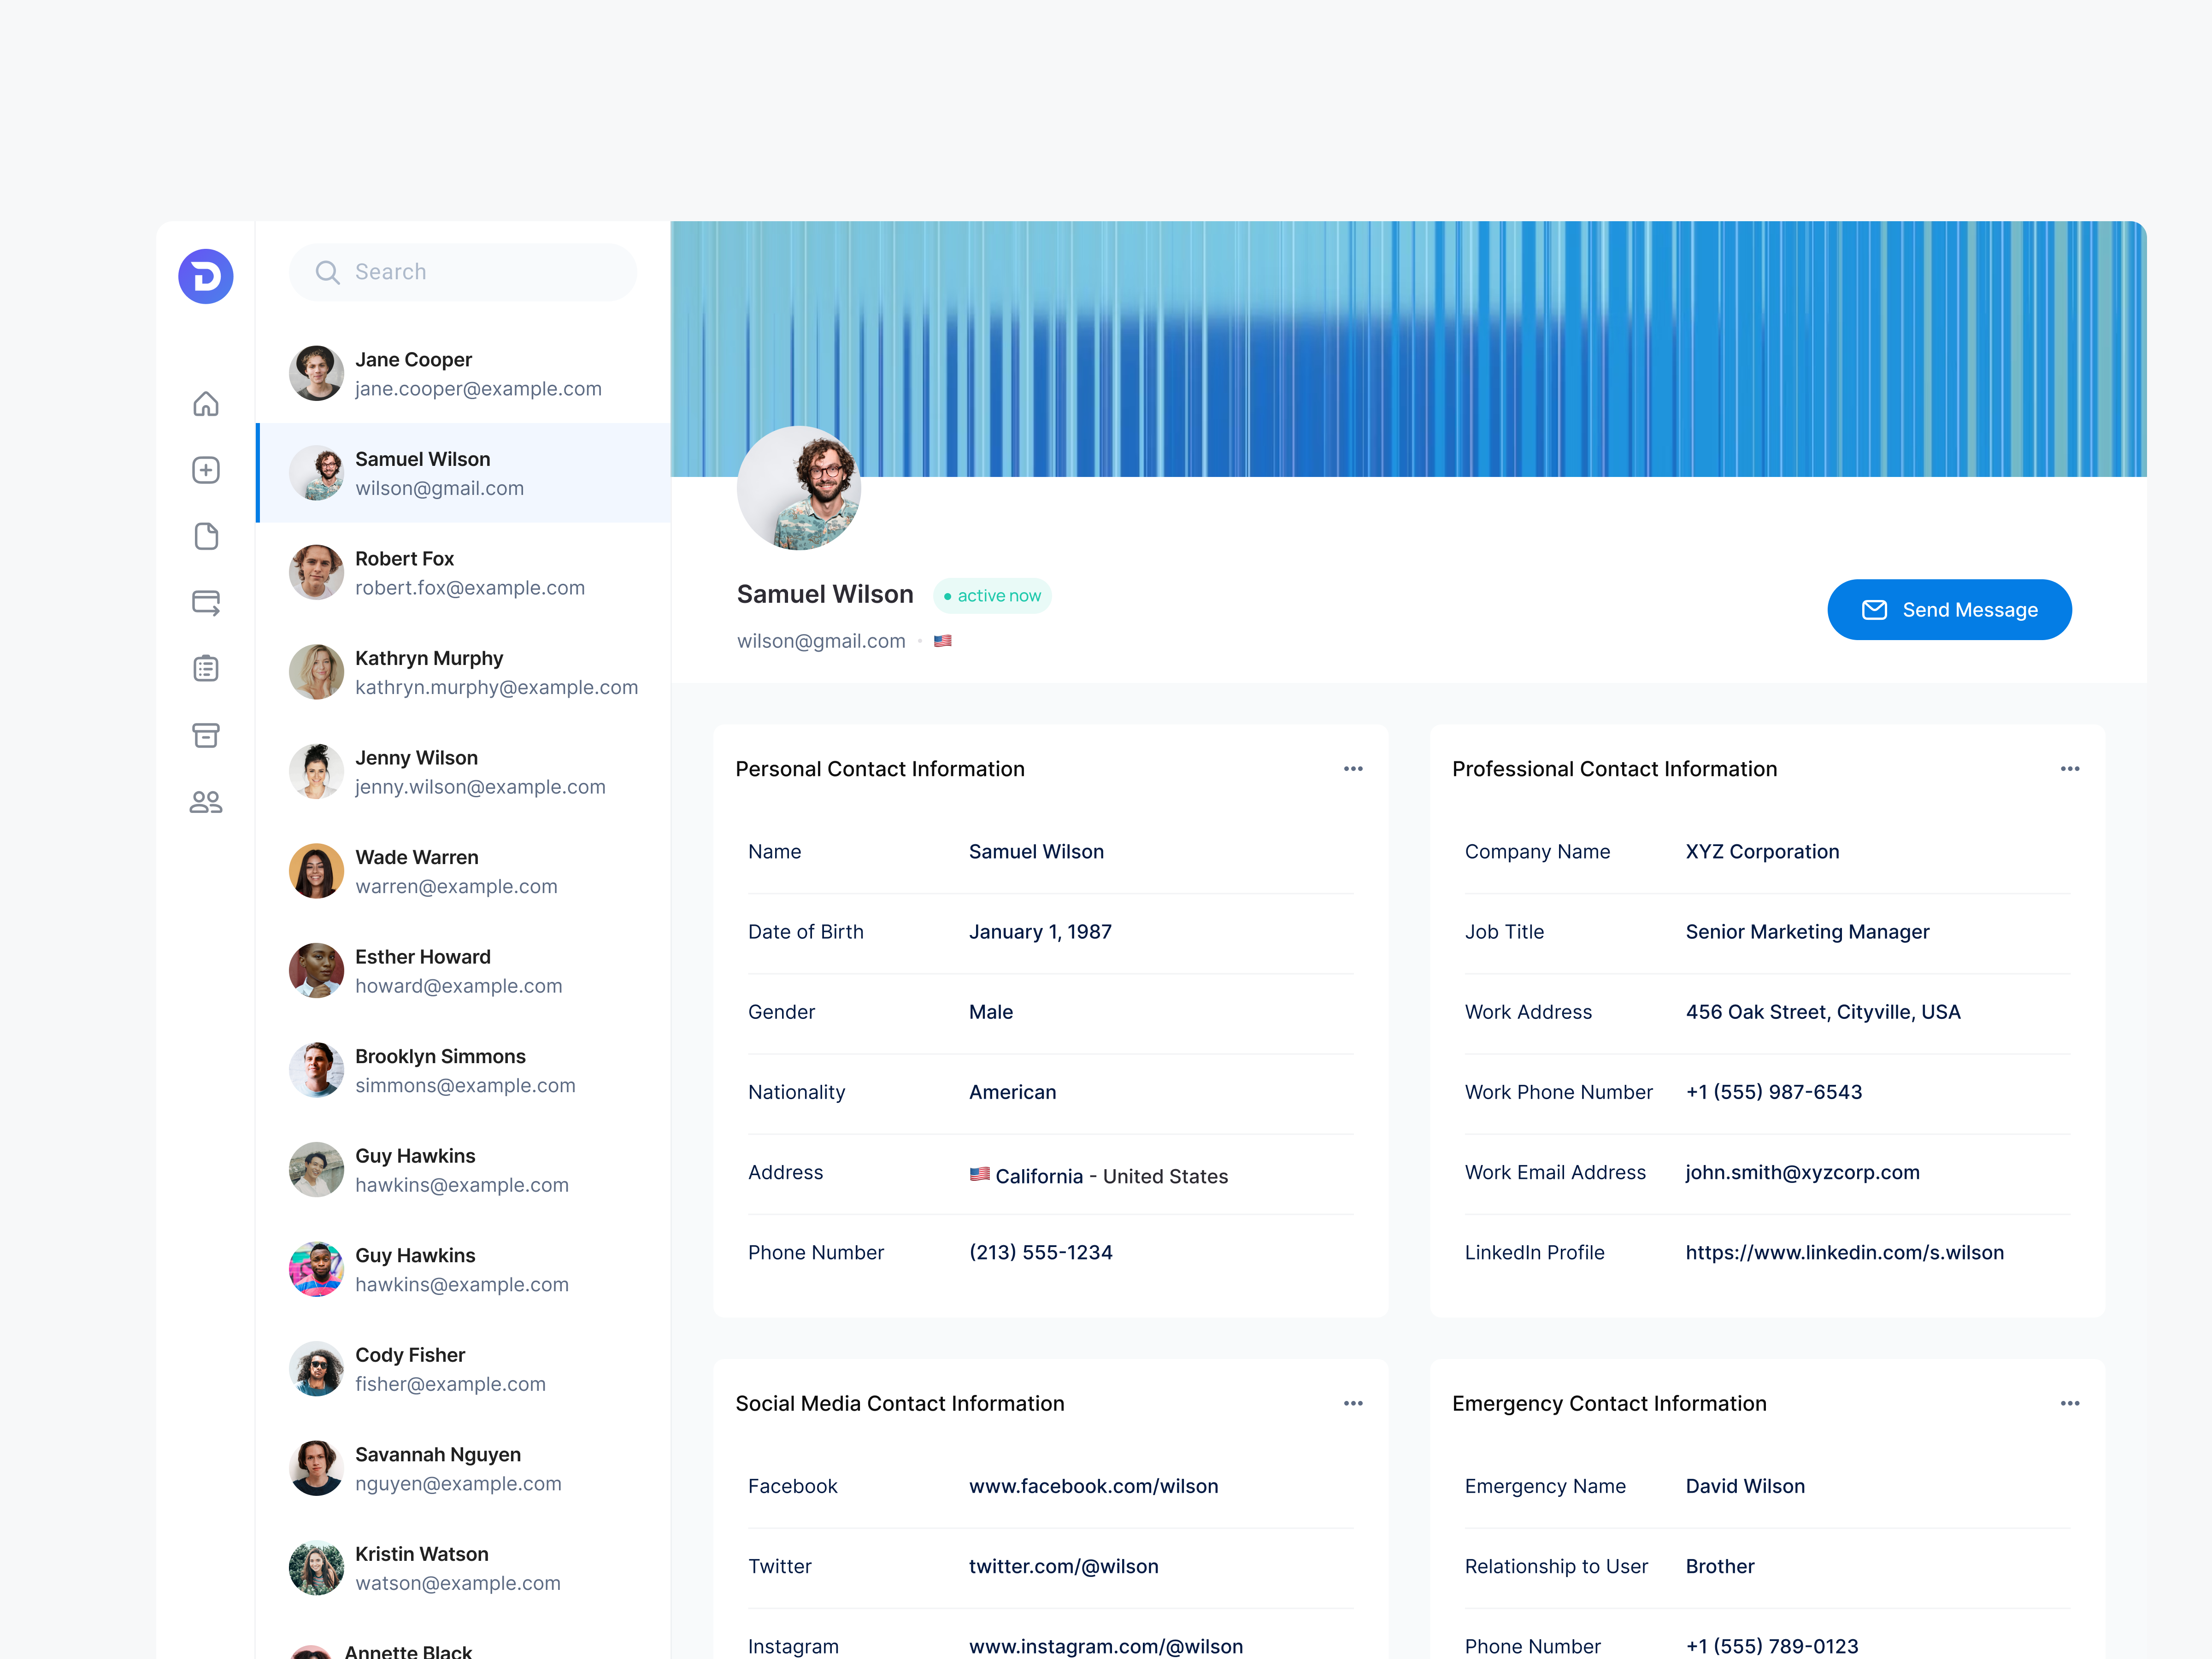Image resolution: width=2212 pixels, height=1659 pixels.
Task: Open the contacts people icon in sidebar
Action: tap(205, 801)
